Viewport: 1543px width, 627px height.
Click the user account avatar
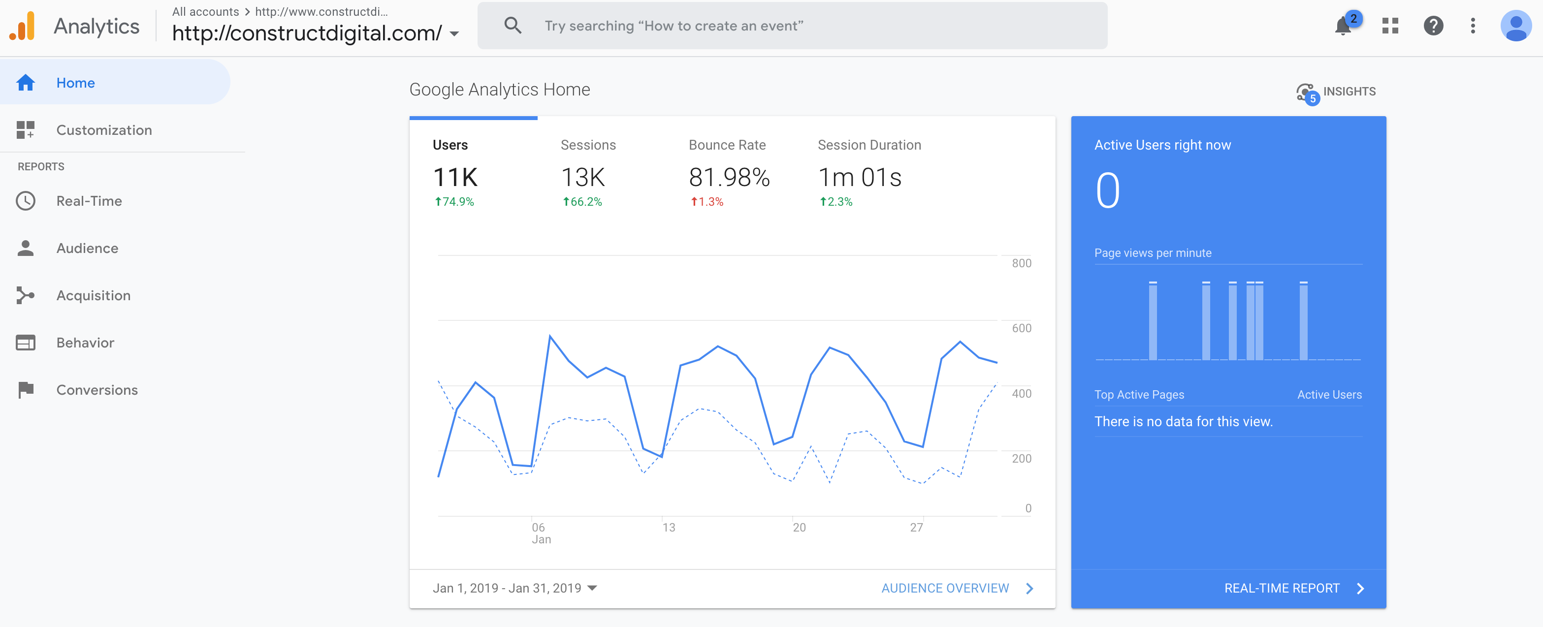point(1515,26)
